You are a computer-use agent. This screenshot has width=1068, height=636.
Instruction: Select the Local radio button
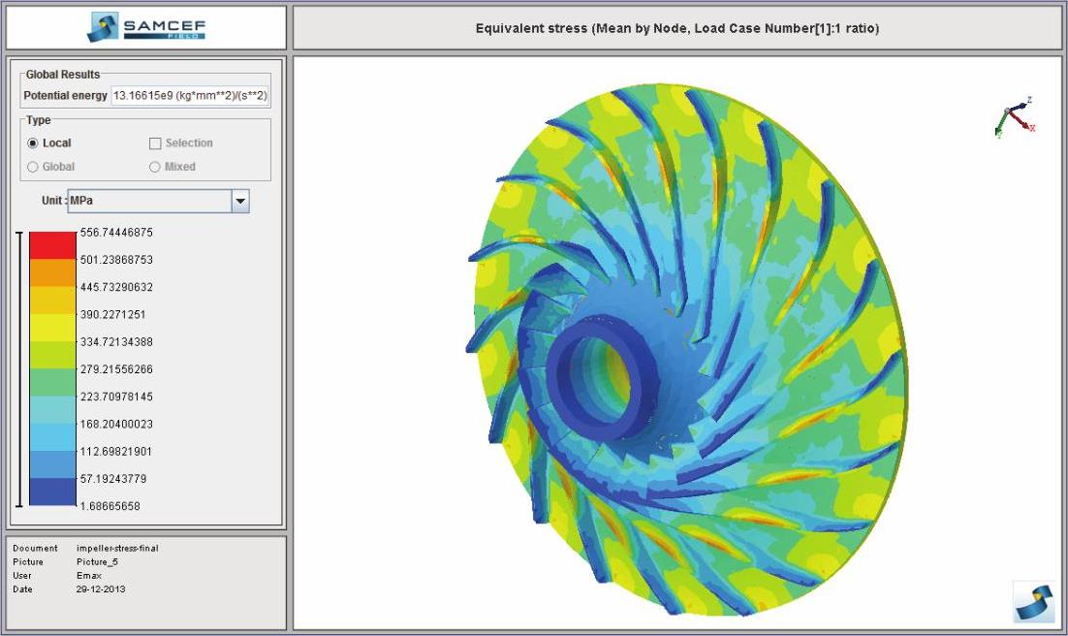point(33,143)
